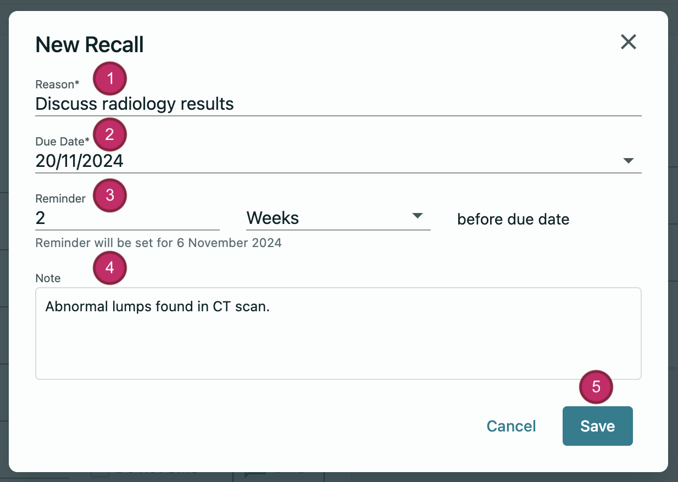Screen dimensions: 678x482
Task: Click the Weeks dropdown triangle icon
Action: pos(418,216)
